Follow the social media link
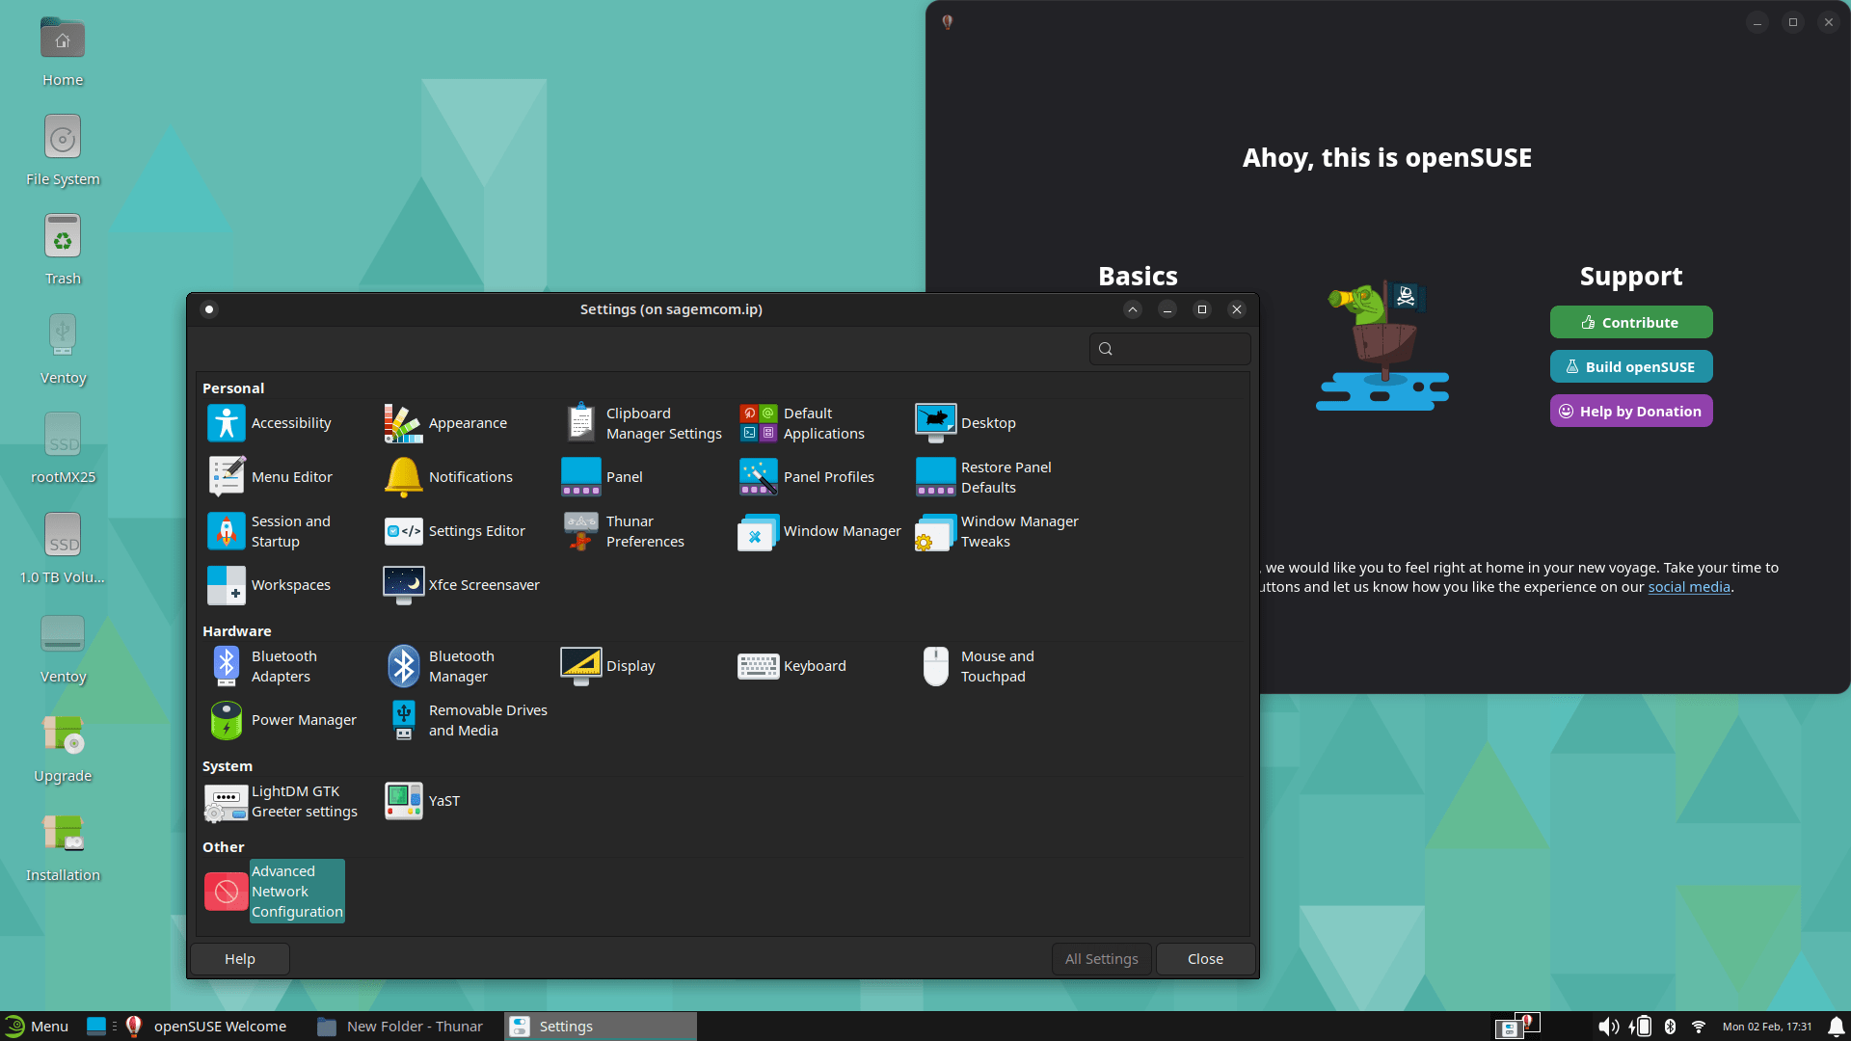The height and width of the screenshot is (1041, 1851). pos(1688,587)
